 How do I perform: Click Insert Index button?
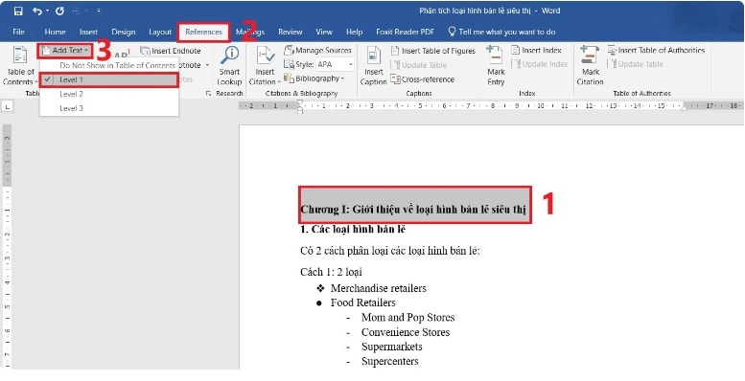click(536, 51)
